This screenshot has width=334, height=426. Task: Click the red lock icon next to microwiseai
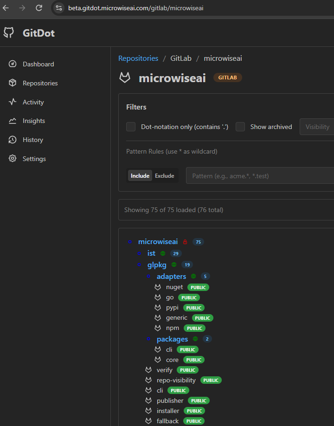pyautogui.click(x=185, y=242)
